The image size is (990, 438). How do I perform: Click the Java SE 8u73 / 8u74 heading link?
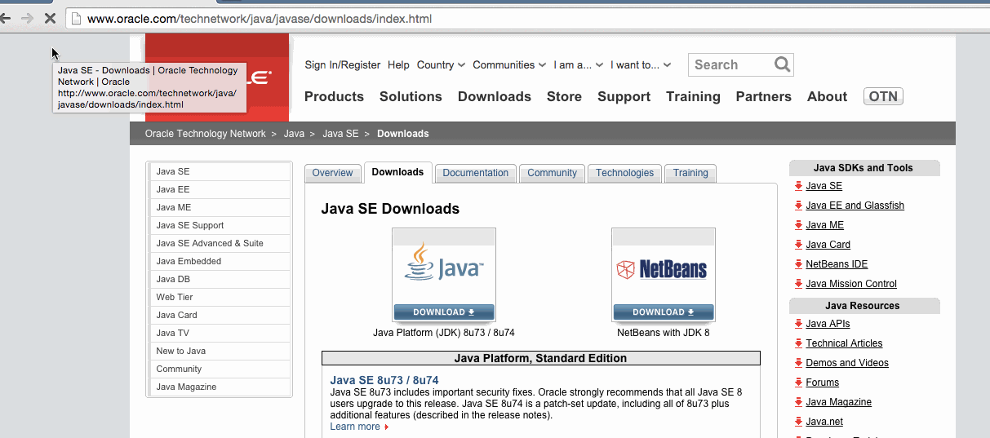tap(384, 380)
